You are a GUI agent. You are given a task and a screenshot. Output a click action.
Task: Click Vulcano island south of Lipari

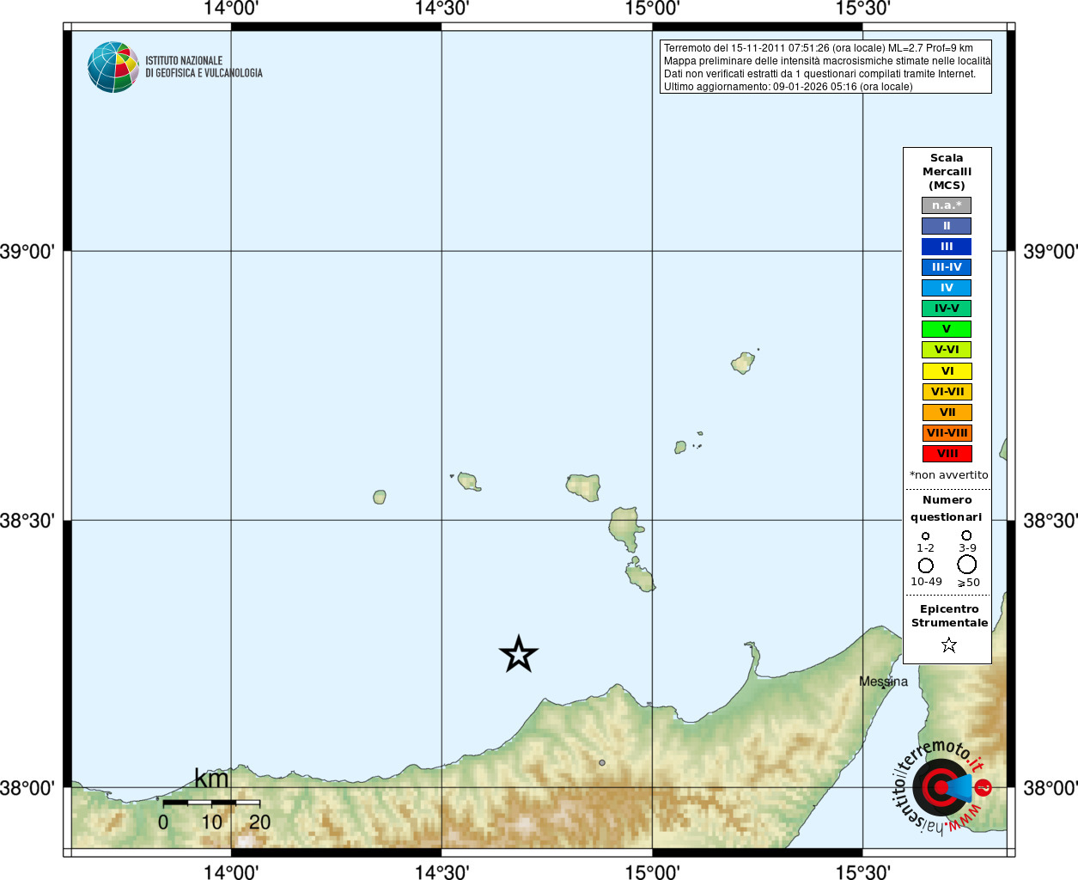(641, 577)
